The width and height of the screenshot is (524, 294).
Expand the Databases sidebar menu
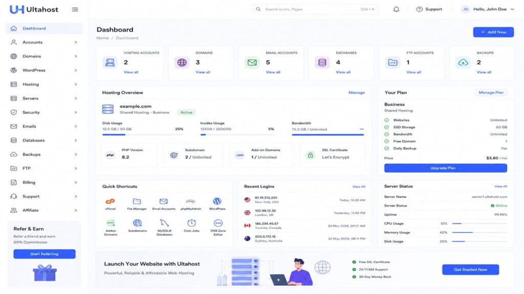44,140
